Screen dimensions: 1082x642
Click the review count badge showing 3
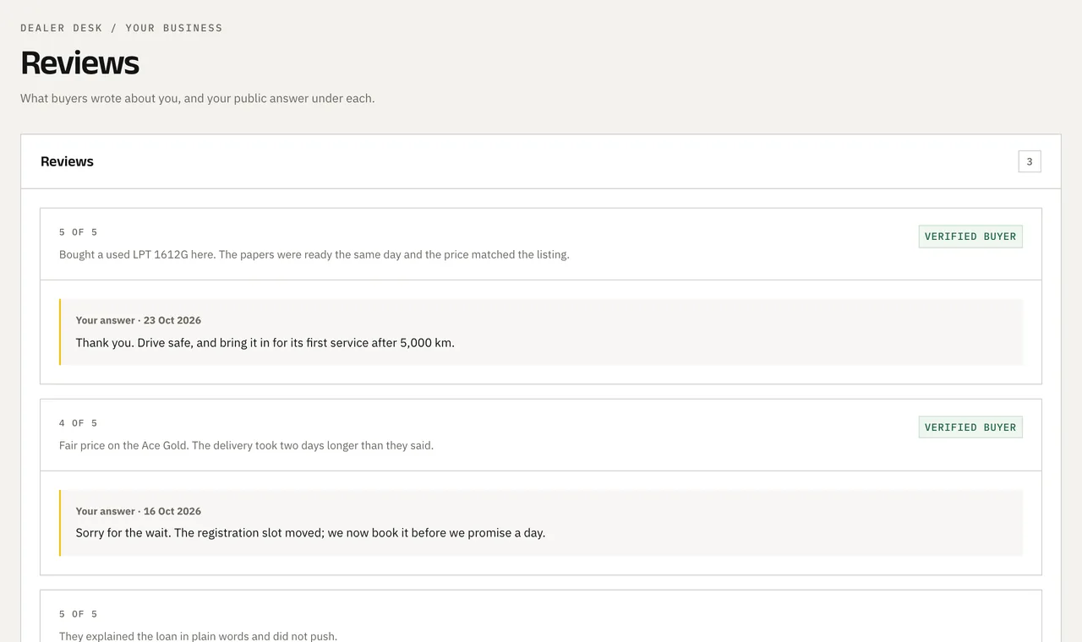pyautogui.click(x=1030, y=161)
